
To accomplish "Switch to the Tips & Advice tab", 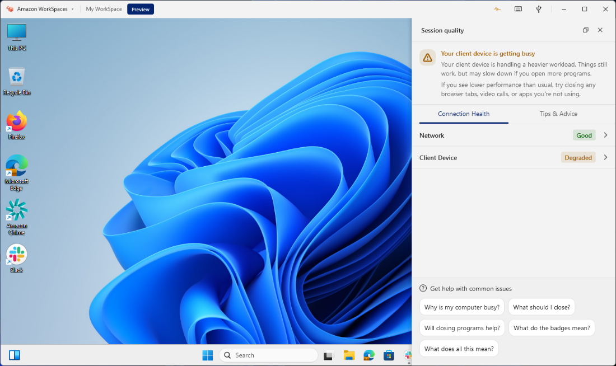I will click(x=558, y=114).
